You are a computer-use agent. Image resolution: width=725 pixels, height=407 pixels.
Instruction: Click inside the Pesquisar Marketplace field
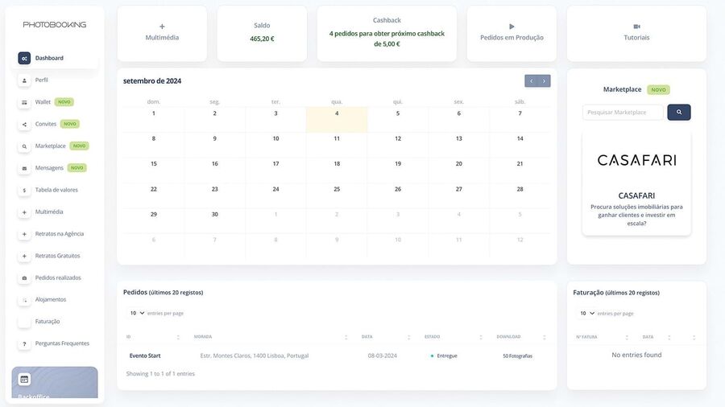[x=623, y=113]
